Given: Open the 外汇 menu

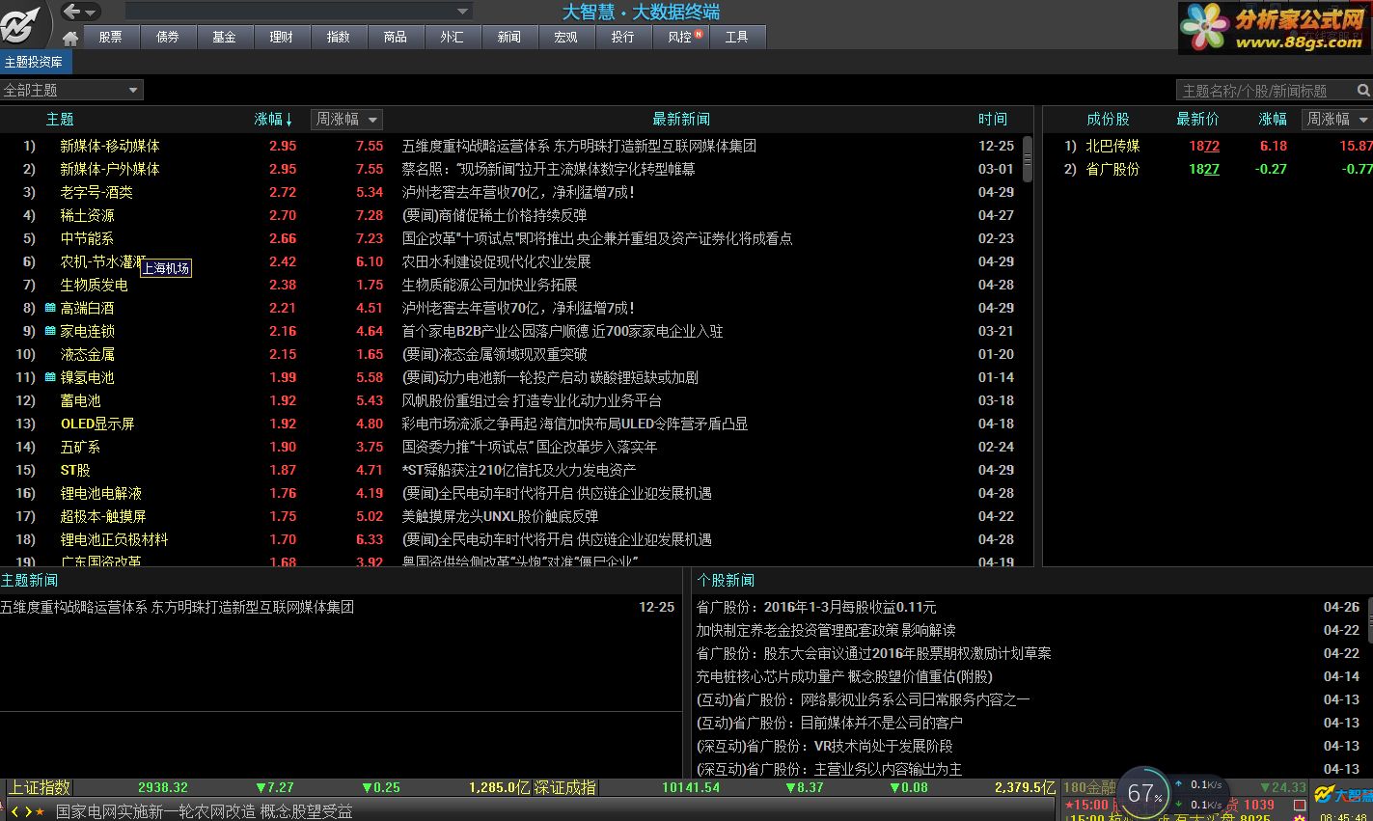Looking at the screenshot, I should (453, 37).
